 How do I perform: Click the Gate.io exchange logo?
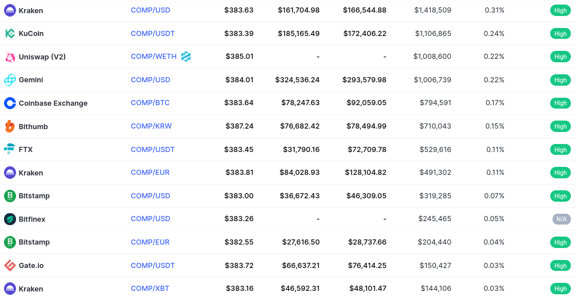10,266
